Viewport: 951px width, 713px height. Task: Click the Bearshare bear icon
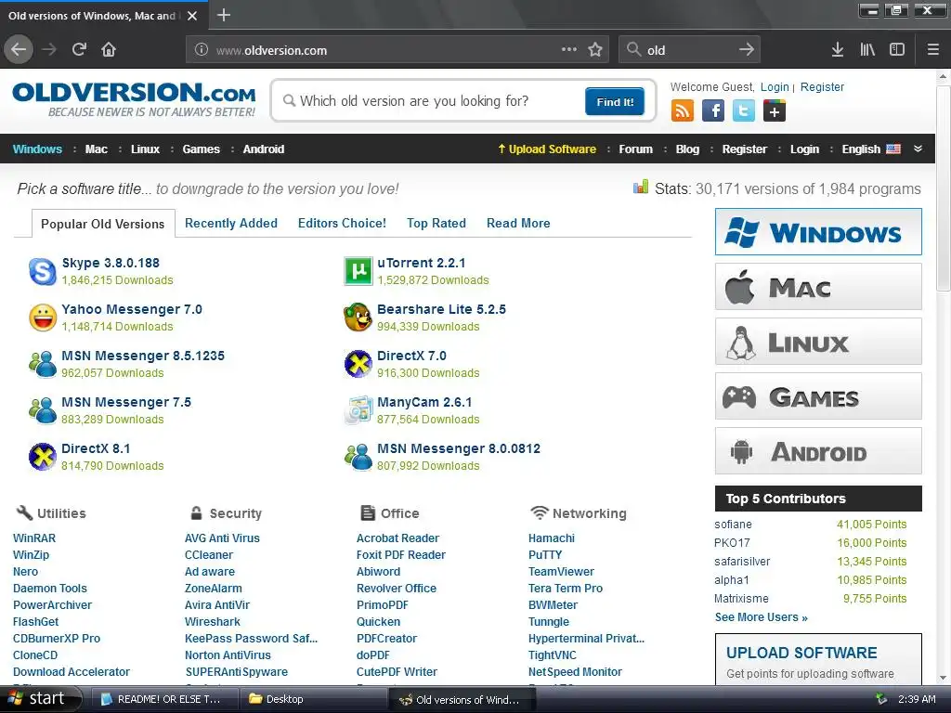point(358,318)
